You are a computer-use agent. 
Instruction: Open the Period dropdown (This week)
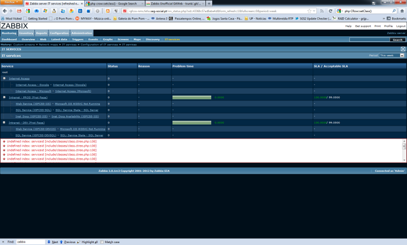tap(392, 56)
